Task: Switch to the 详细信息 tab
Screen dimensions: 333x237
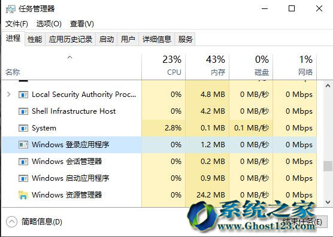Action: pos(157,39)
